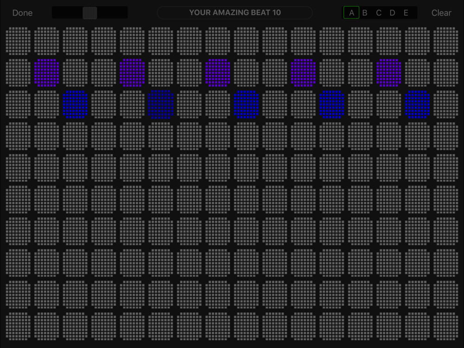Toggle the middle (third) blue pad
Screen dimensions: 464x348
pos(246,104)
